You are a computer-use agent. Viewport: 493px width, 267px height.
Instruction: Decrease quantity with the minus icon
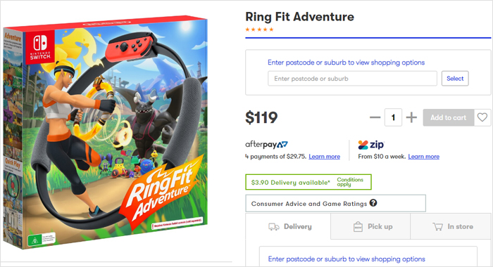pyautogui.click(x=375, y=117)
